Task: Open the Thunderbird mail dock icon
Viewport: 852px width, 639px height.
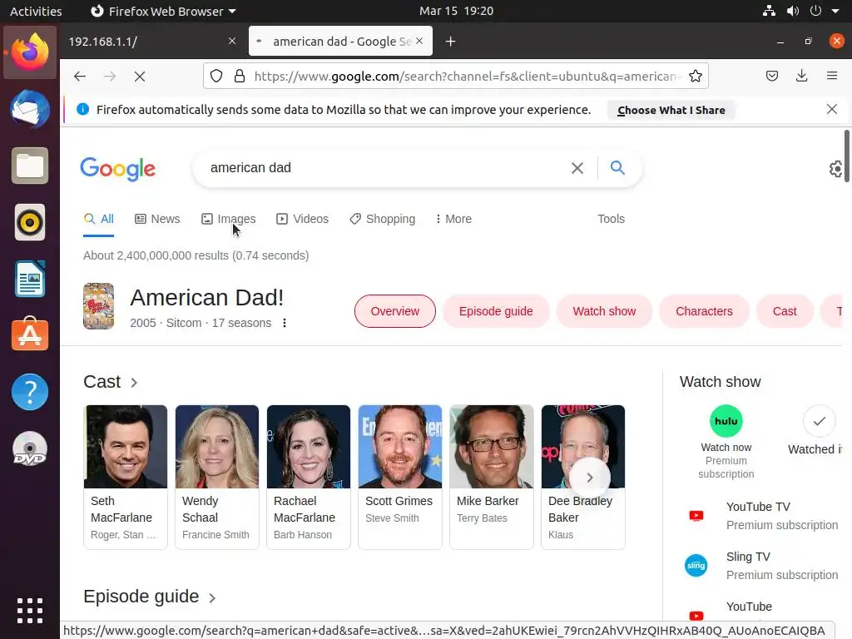Action: point(30,109)
